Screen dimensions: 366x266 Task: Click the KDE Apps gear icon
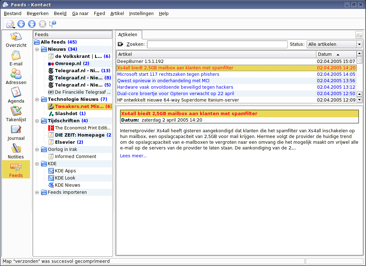[51, 171]
